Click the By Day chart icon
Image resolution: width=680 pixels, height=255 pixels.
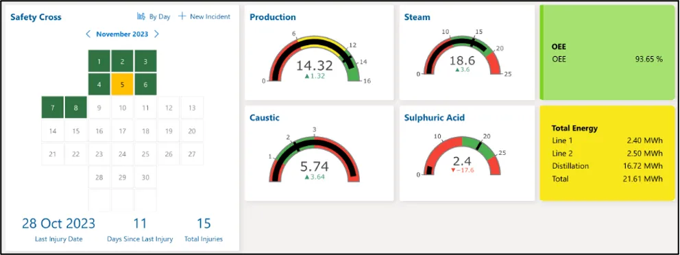click(x=141, y=16)
